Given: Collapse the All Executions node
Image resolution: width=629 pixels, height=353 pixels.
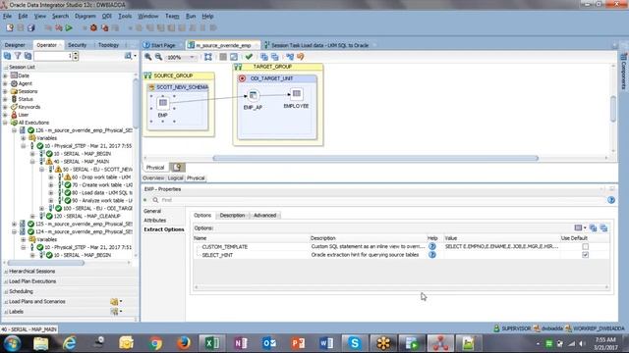Looking at the screenshot, I should click(x=5, y=123).
